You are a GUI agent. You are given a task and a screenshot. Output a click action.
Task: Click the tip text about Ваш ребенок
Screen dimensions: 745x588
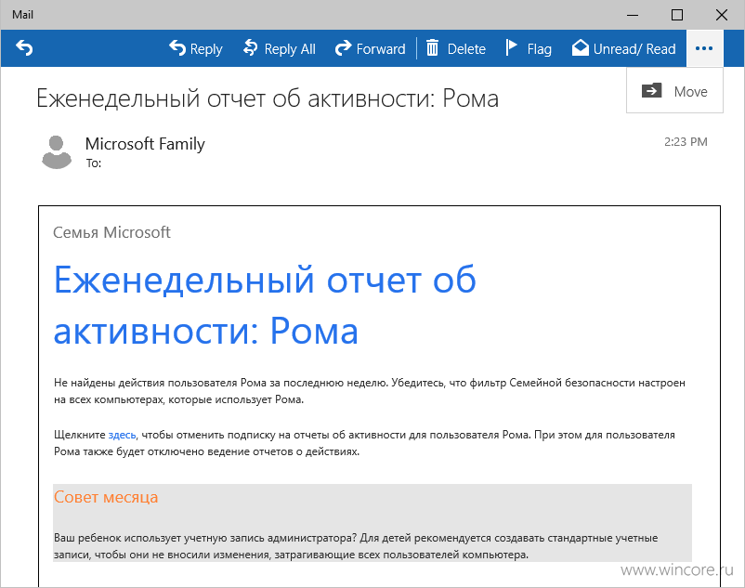click(356, 546)
